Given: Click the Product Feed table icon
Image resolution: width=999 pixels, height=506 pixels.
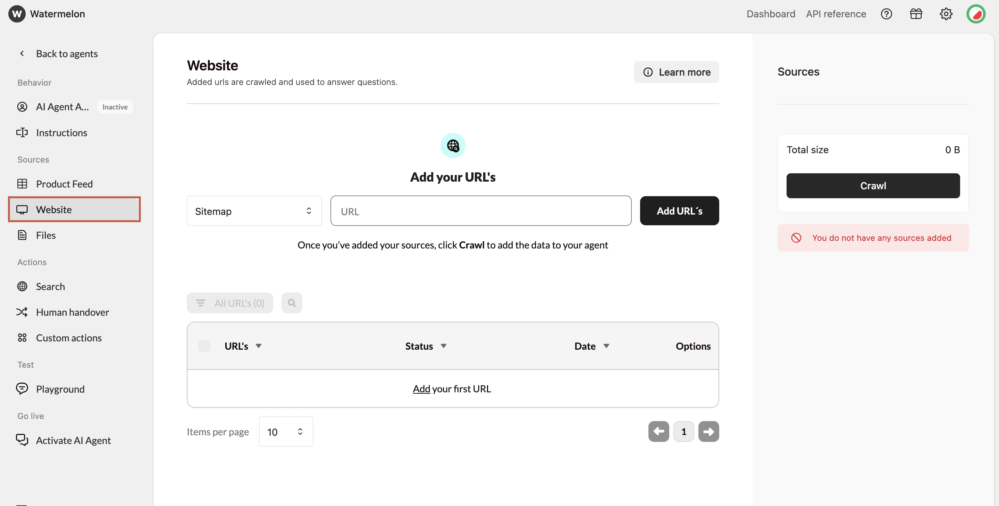Looking at the screenshot, I should [x=22, y=183].
